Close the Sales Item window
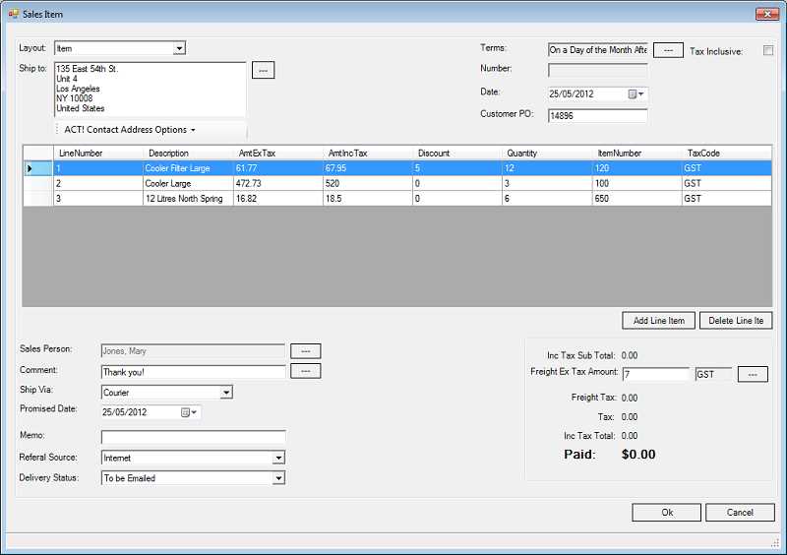 pyautogui.click(x=767, y=14)
